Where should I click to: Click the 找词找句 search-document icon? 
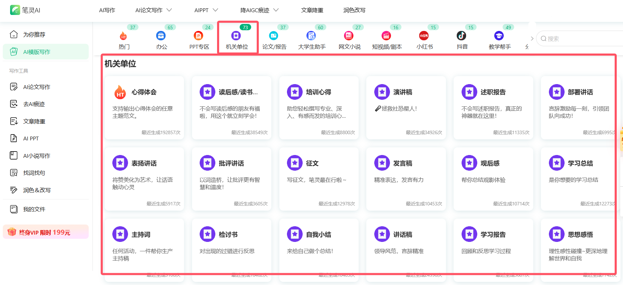coord(14,173)
